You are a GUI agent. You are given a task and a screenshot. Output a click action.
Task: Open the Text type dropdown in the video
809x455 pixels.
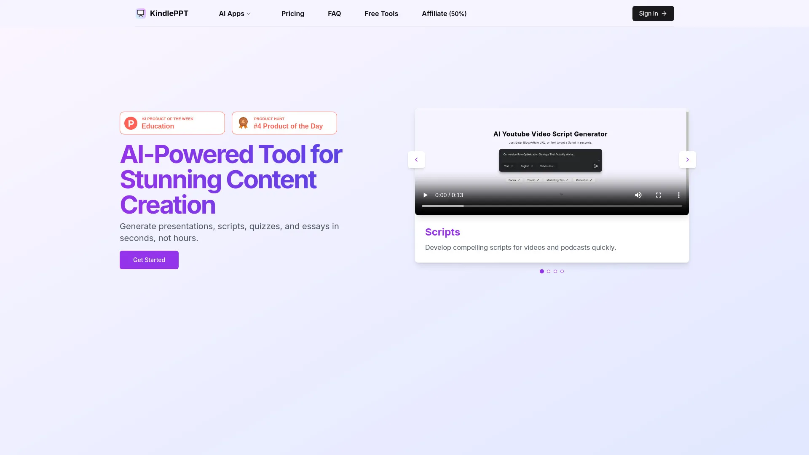click(x=508, y=166)
